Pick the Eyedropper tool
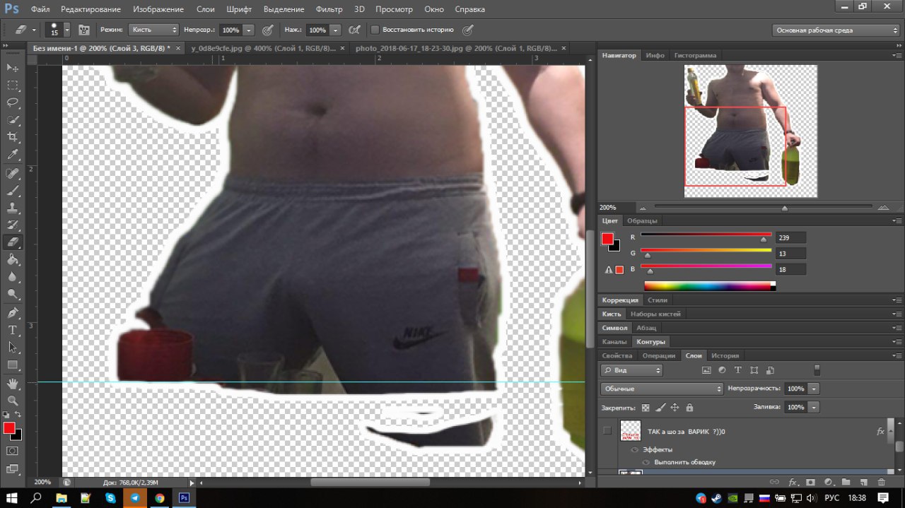Screen dimensions: 905x508 click(13, 155)
